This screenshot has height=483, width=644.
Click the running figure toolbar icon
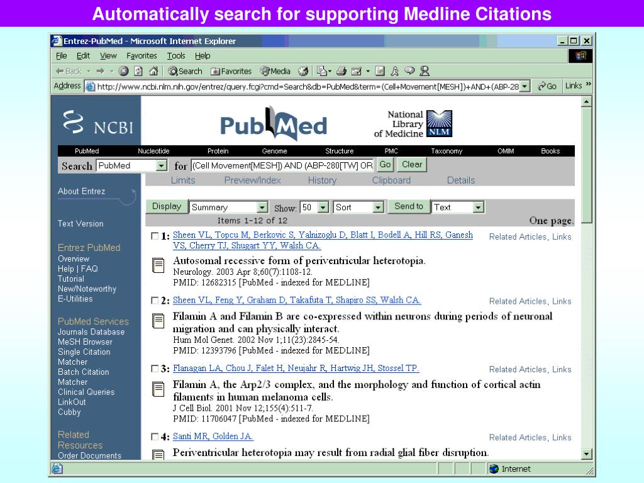click(395, 71)
